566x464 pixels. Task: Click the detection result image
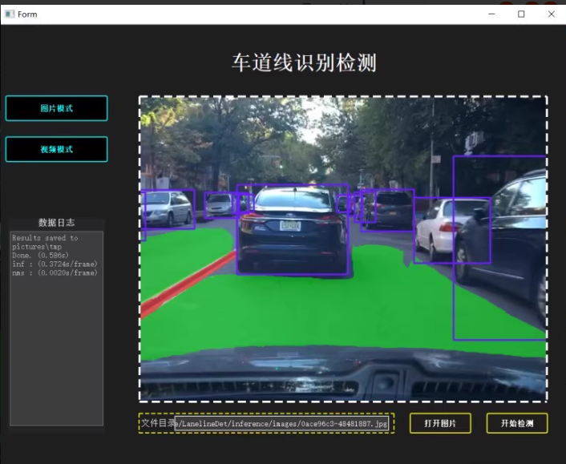point(343,249)
